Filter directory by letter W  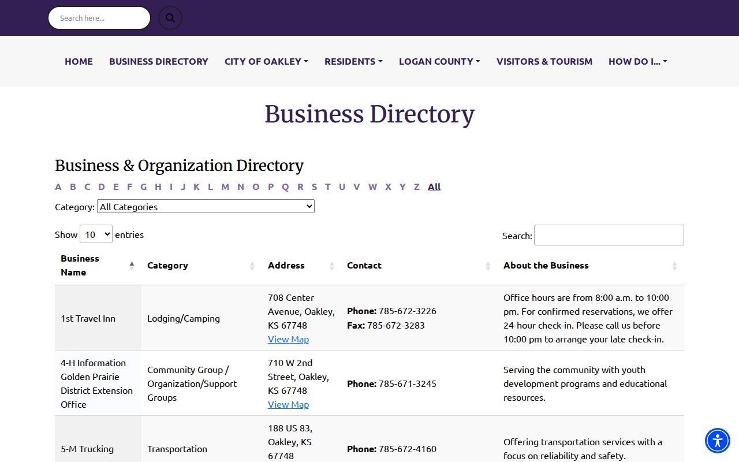(372, 187)
